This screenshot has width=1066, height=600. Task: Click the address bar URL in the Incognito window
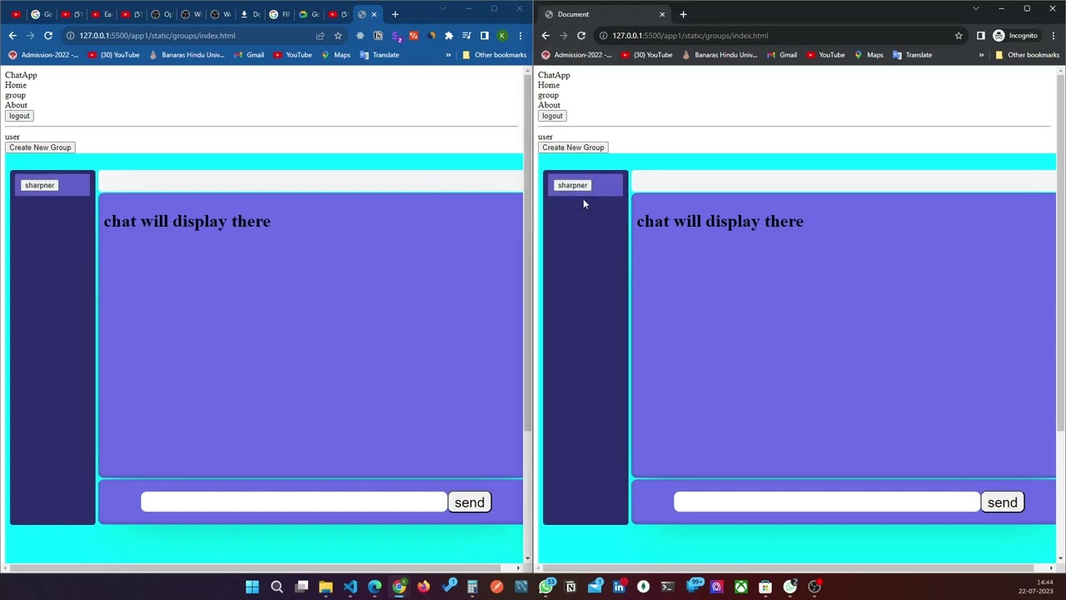tap(690, 36)
